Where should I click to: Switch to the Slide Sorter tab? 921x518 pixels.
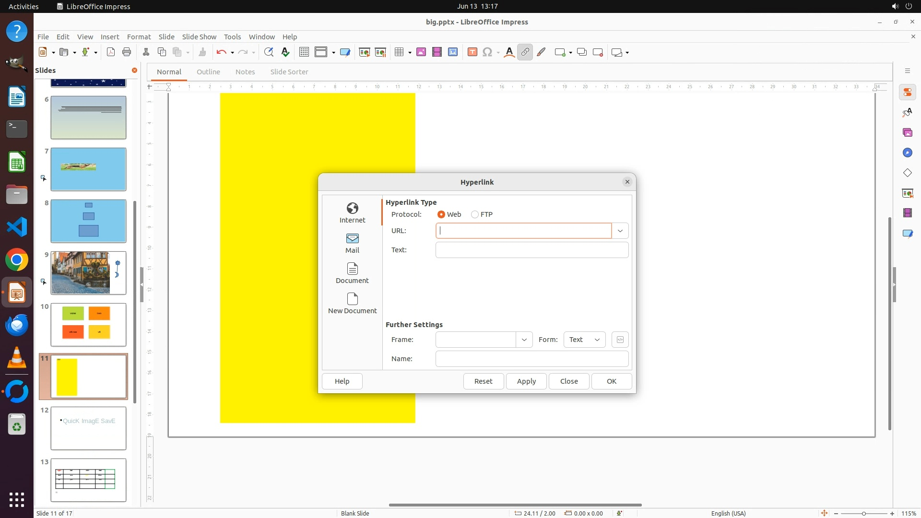click(289, 72)
